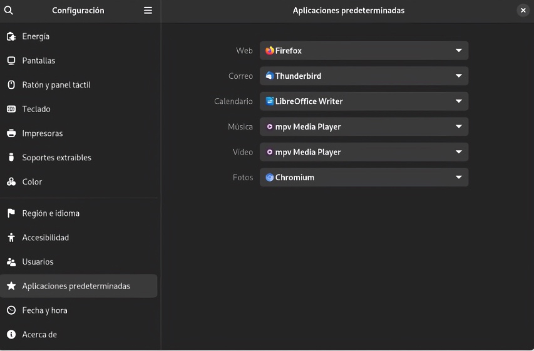Open Soportes extraíbles settings
The height and width of the screenshot is (351, 534).
pyautogui.click(x=79, y=157)
